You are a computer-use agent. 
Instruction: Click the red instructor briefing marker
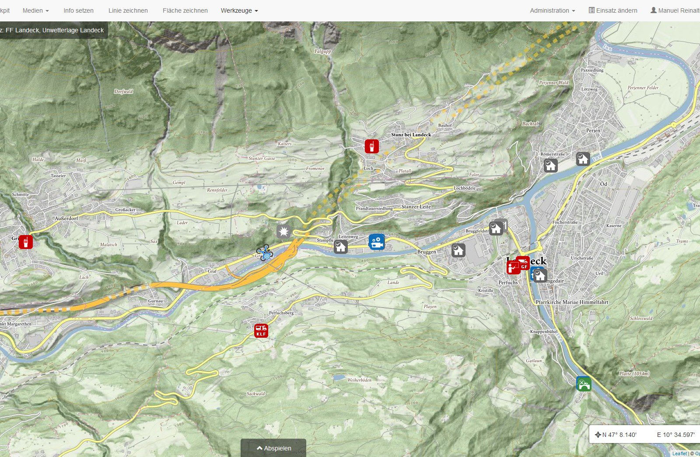coord(513,267)
